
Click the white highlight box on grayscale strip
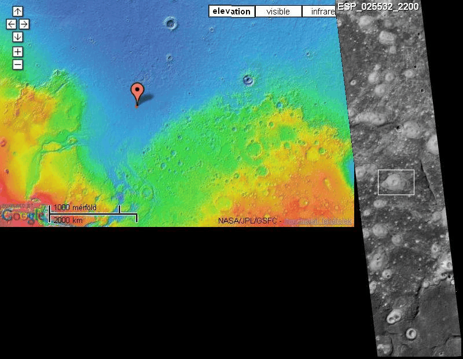(396, 182)
